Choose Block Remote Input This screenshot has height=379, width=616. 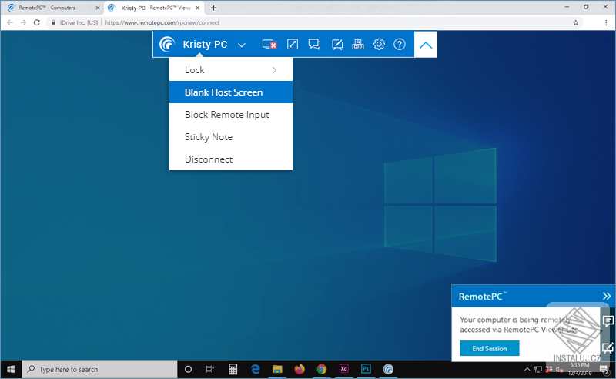click(230, 115)
